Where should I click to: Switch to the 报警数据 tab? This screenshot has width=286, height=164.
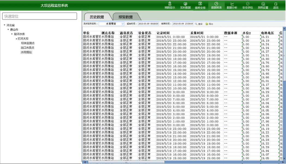(x=125, y=17)
